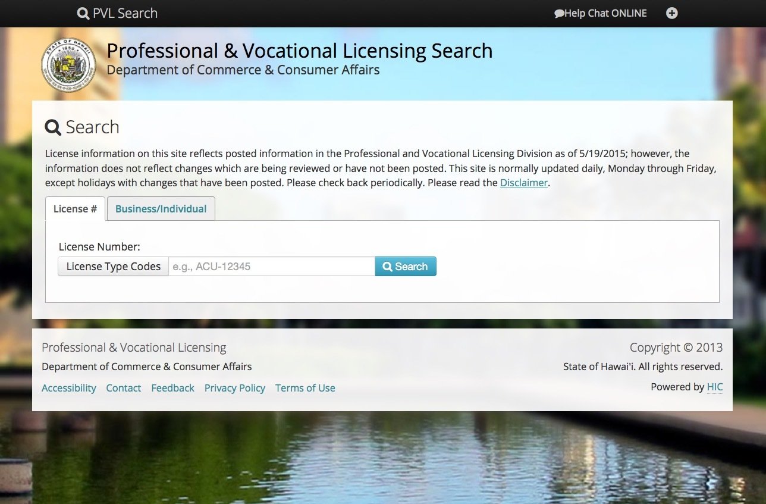This screenshot has height=504, width=766.
Task: Open the Feedback footer link
Action: click(x=172, y=388)
